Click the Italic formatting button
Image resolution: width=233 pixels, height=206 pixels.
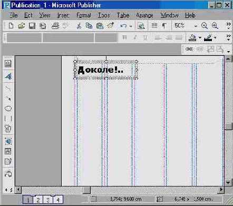pos(135,37)
